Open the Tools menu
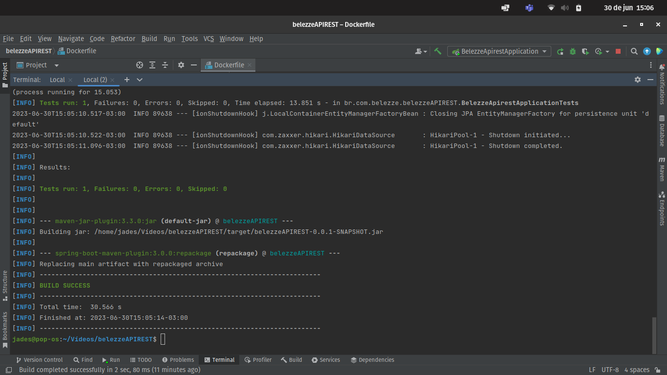667x375 pixels. (189, 39)
